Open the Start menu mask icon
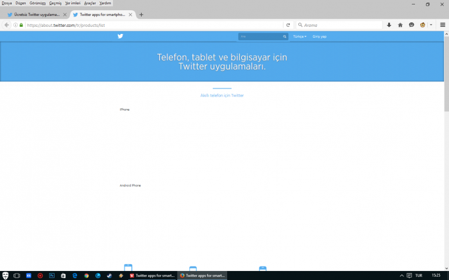 click(x=5, y=276)
